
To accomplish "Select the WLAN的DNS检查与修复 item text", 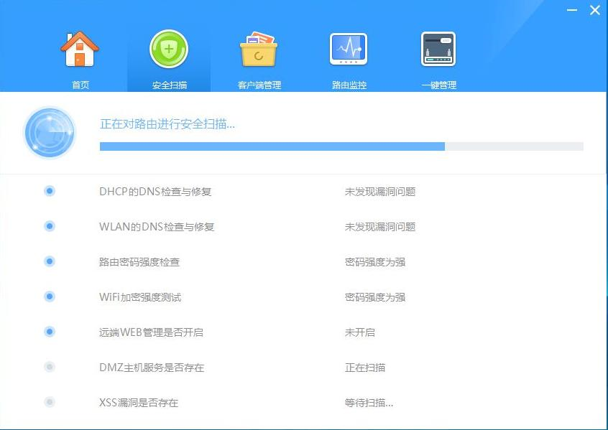I will click(x=157, y=227).
